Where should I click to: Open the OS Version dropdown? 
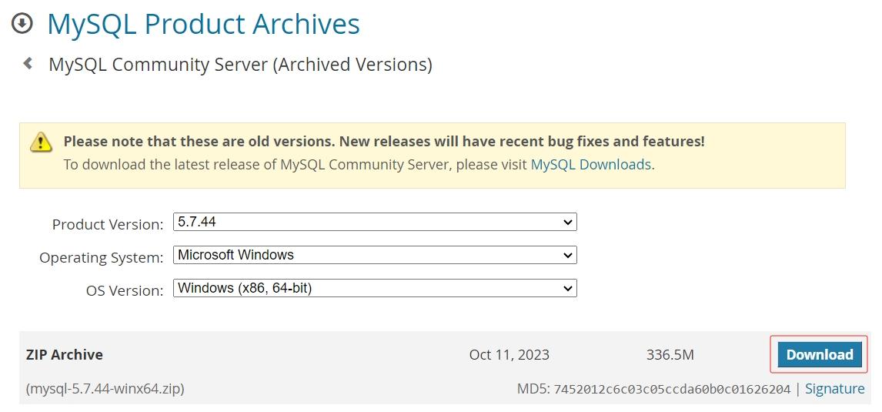pos(375,288)
